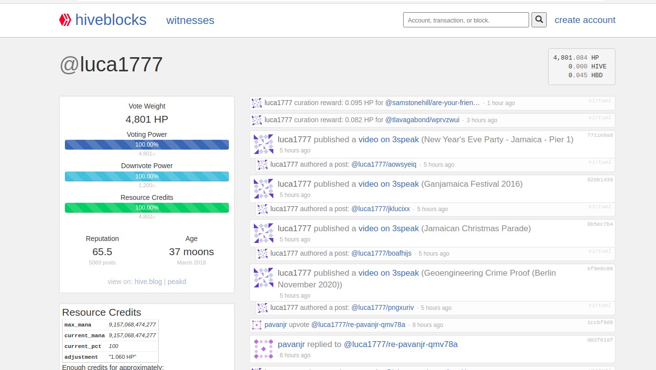
Task: Click avatar beside pngxuriv authored post
Action: pyautogui.click(x=263, y=308)
